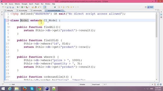Click the Last Edit Location icon

pyautogui.click(x=69, y=7)
